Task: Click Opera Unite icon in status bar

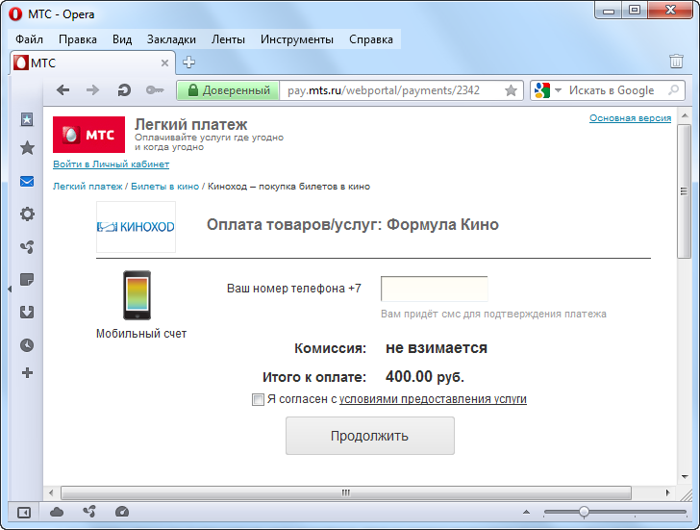Action: pyautogui.click(x=89, y=512)
